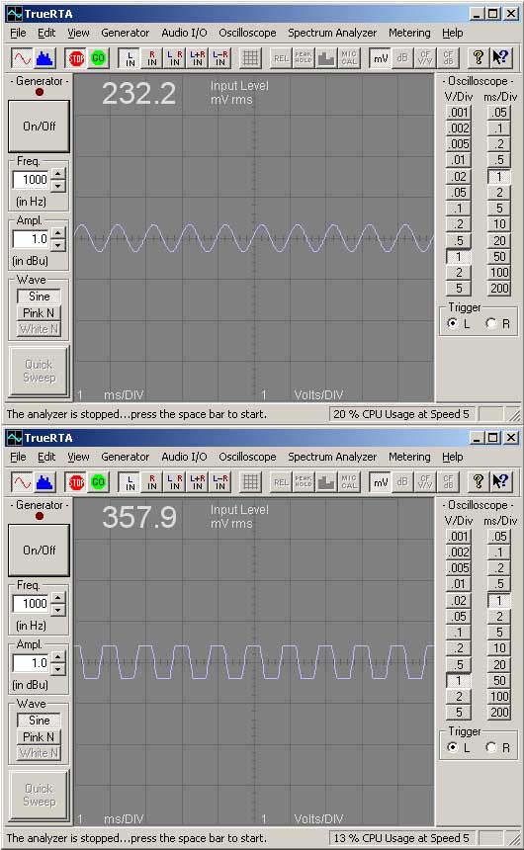Viewport: 524px width, 850px height.
Task: Click '13 % CPU Usage at Speed 5' status
Action: click(400, 838)
